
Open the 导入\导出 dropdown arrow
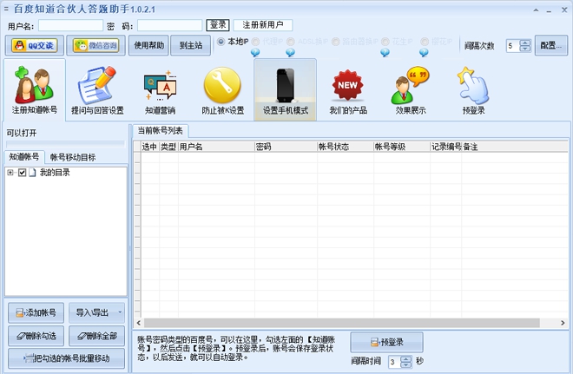(120, 312)
